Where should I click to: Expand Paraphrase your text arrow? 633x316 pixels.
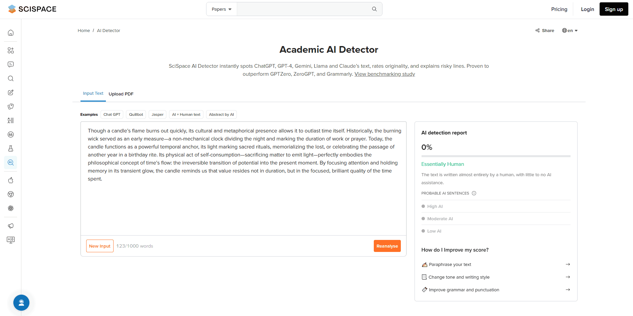click(568, 264)
